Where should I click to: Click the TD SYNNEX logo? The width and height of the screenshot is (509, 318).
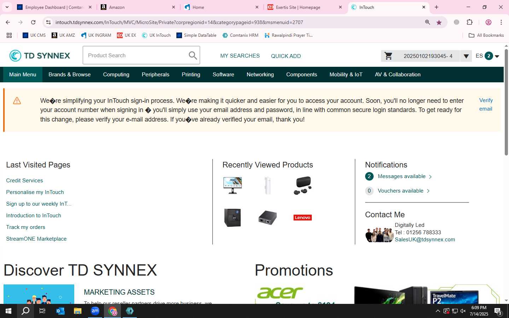tap(40, 55)
